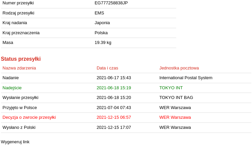This screenshot has height=151, width=252.
Task: Click the 19.39 kg weight value
Action: coord(103,43)
